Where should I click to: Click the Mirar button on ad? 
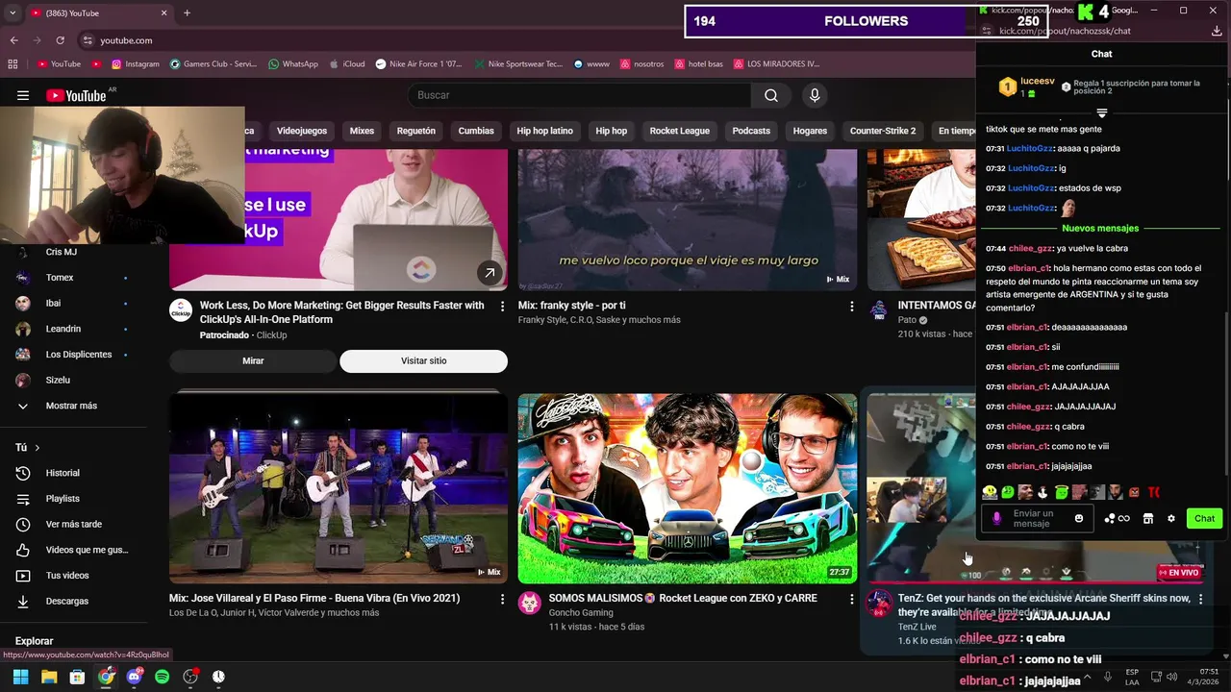coord(253,361)
